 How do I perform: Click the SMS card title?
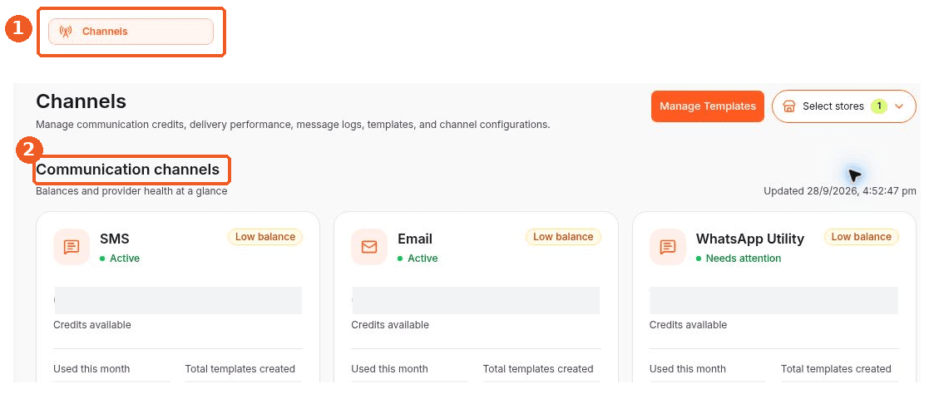[x=115, y=239]
